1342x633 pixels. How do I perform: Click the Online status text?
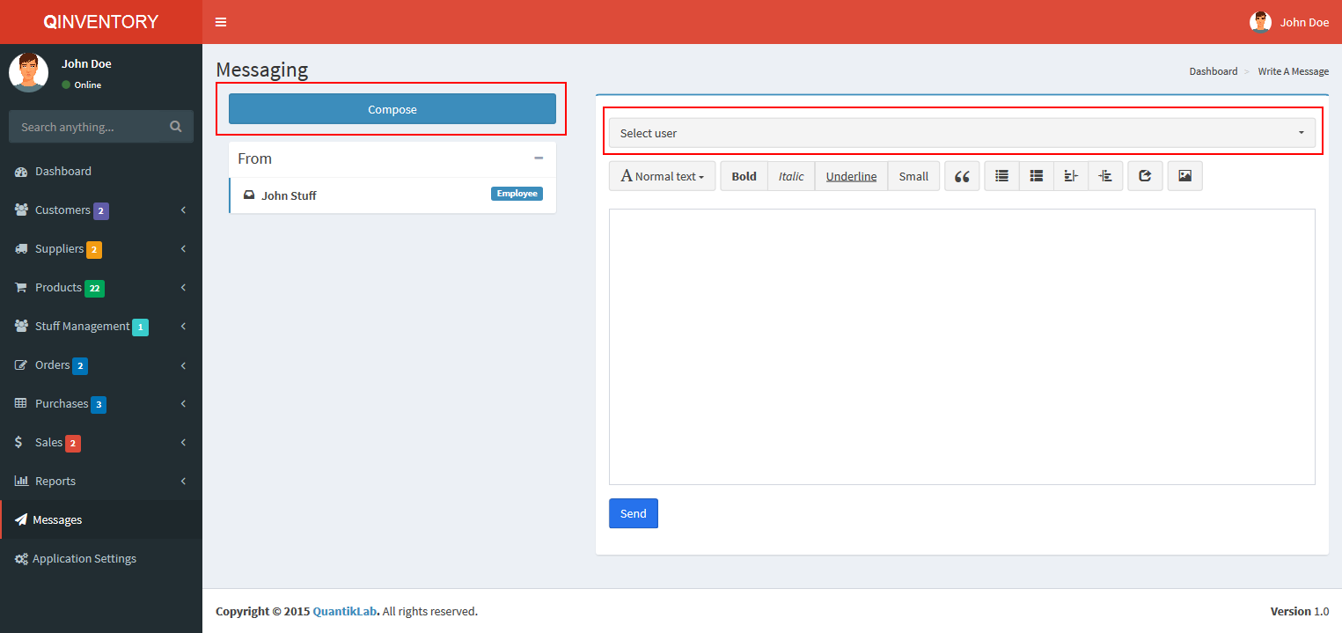tap(88, 85)
